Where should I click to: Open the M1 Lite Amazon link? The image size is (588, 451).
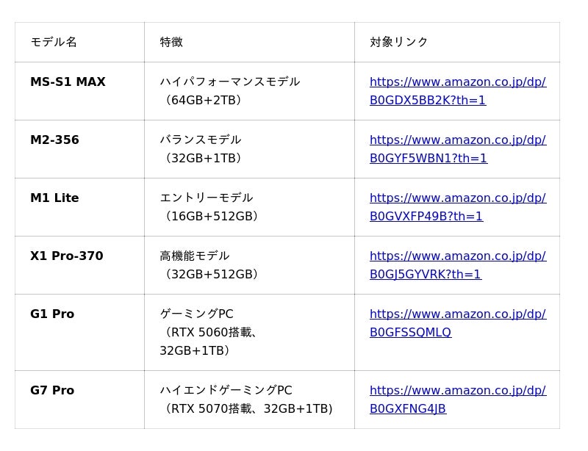(x=458, y=207)
